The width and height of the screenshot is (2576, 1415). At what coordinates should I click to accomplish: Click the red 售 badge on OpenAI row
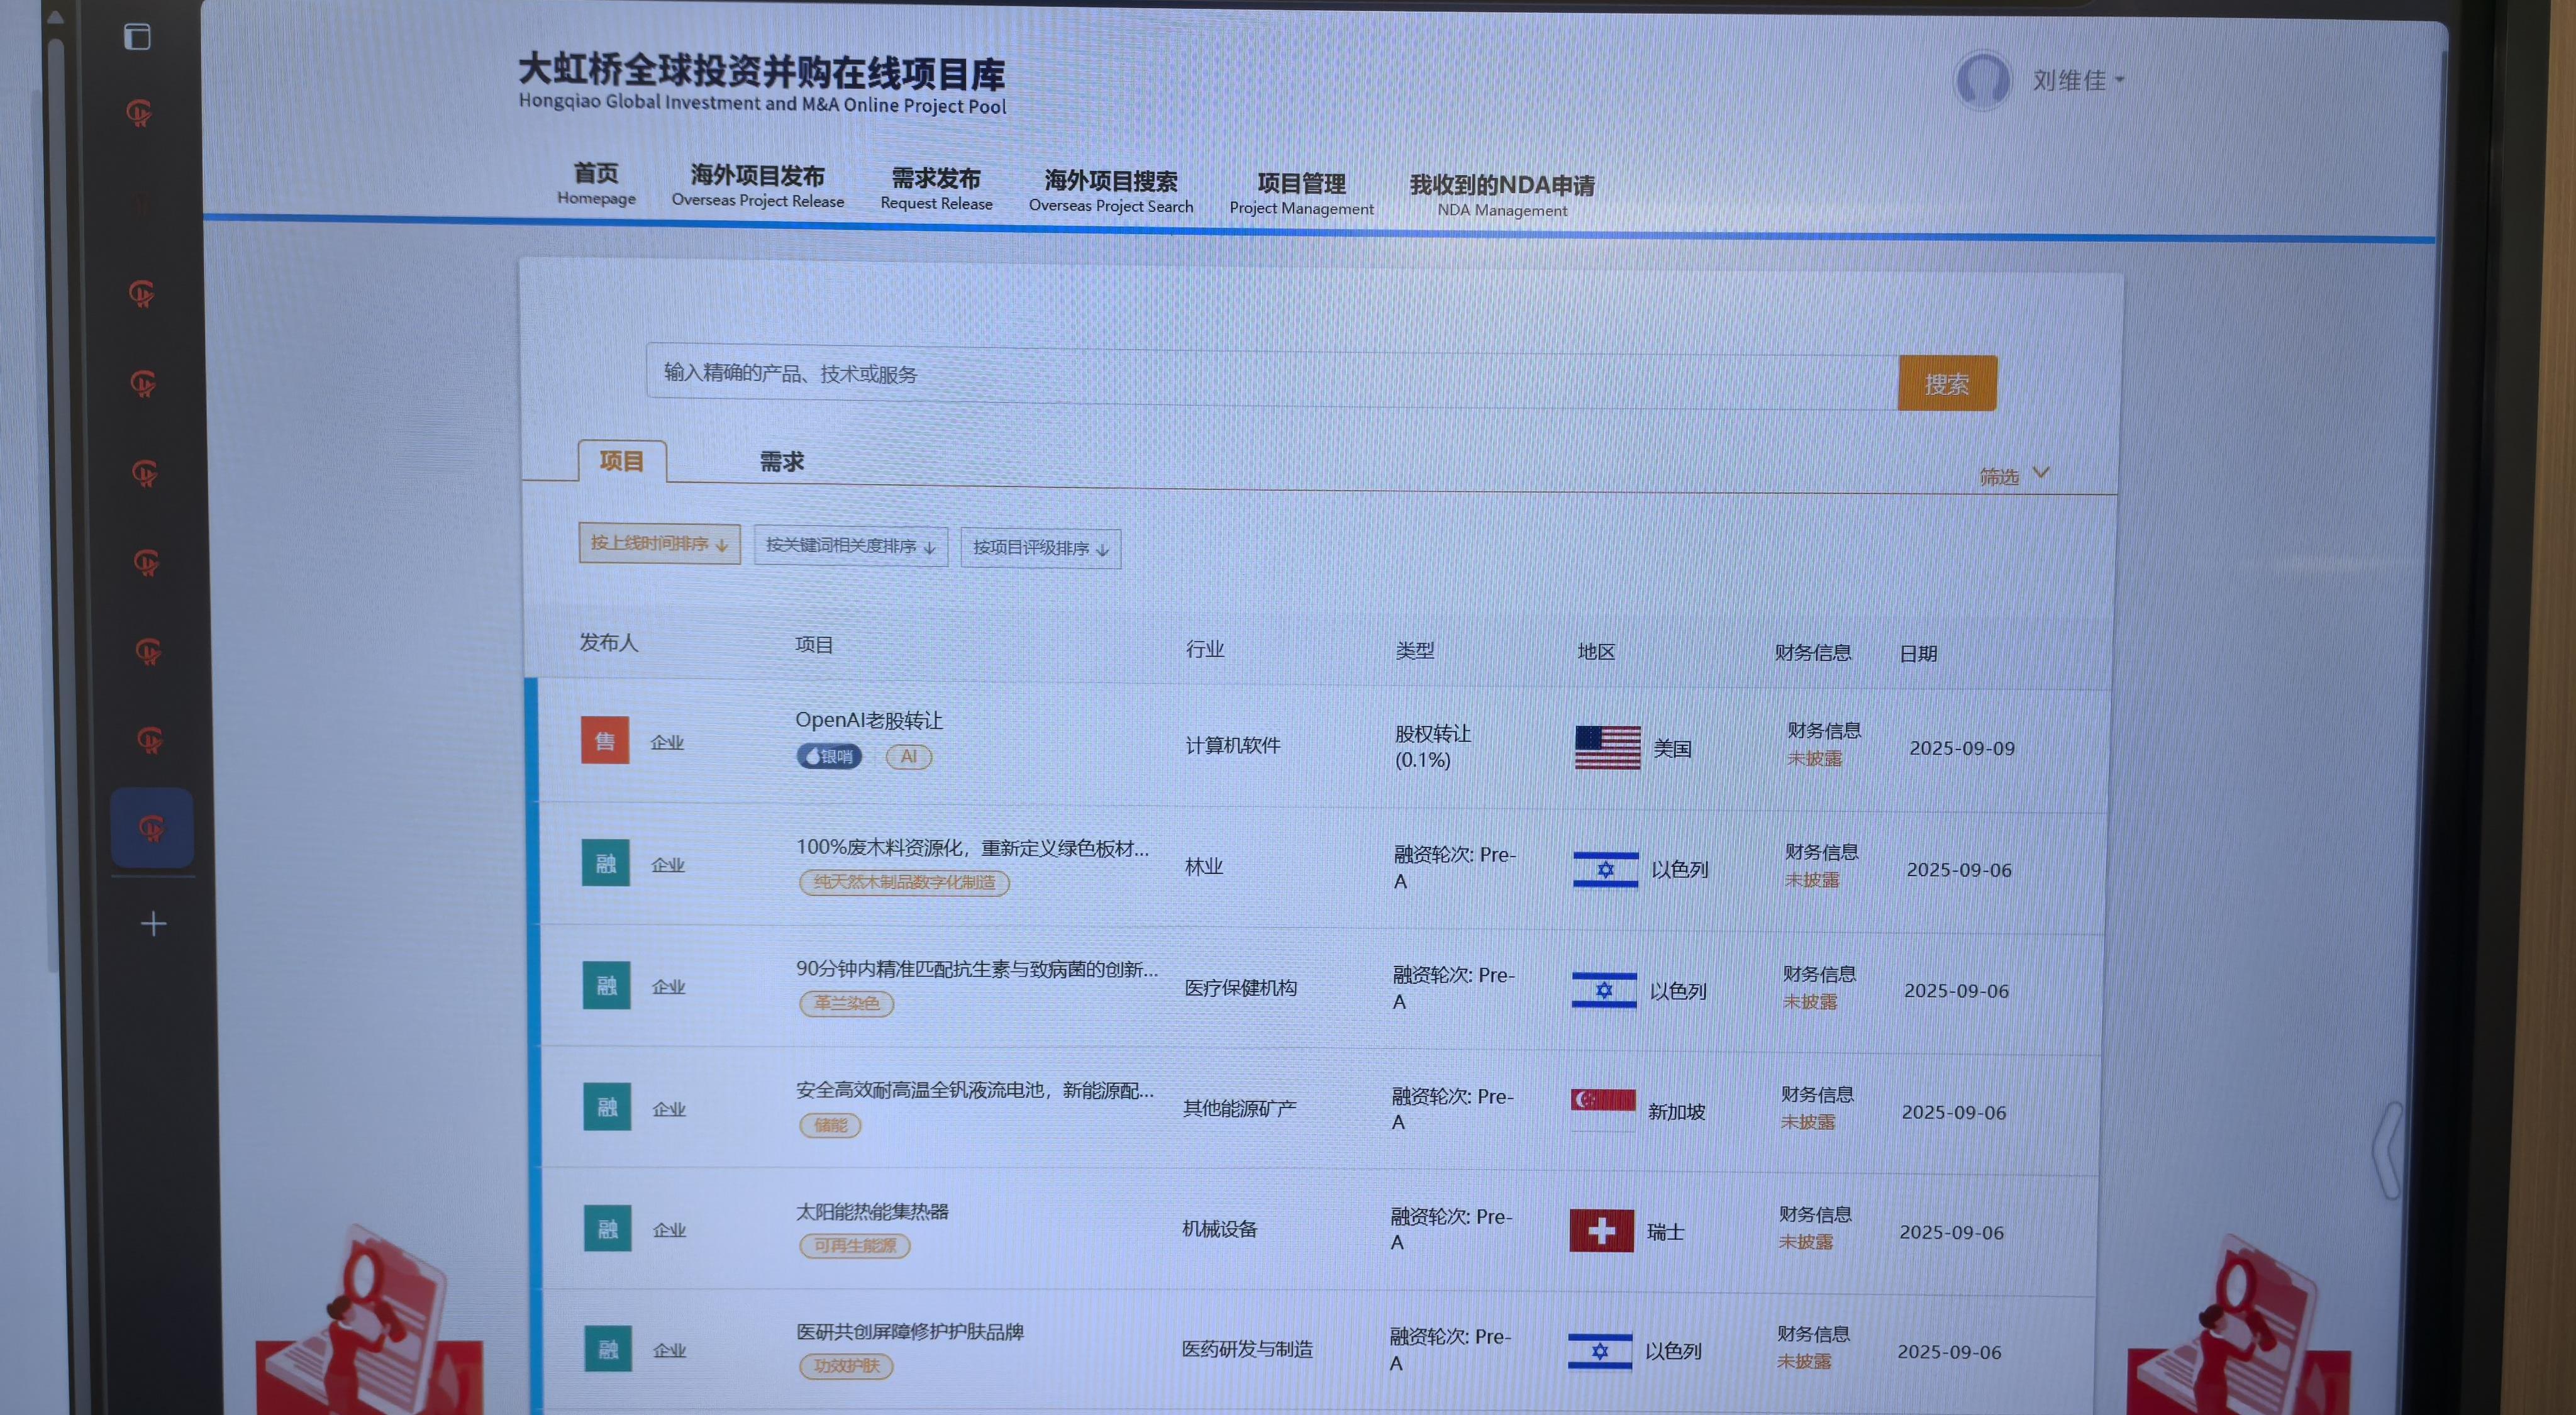click(605, 741)
